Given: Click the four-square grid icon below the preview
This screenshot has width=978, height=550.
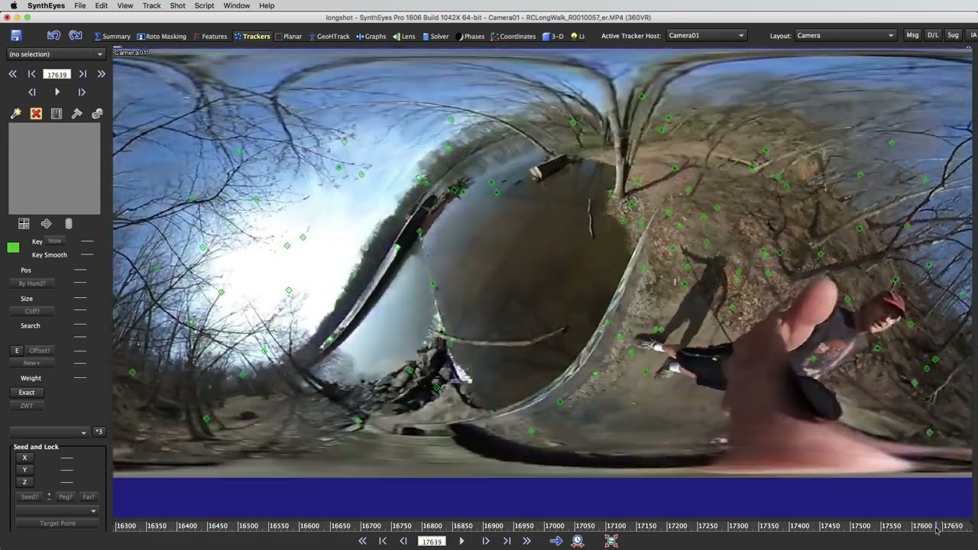Looking at the screenshot, I should pos(24,224).
